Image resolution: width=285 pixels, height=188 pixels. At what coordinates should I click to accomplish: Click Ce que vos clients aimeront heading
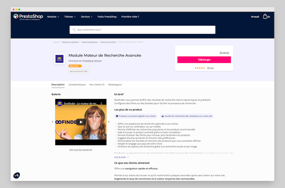[x=132, y=163]
